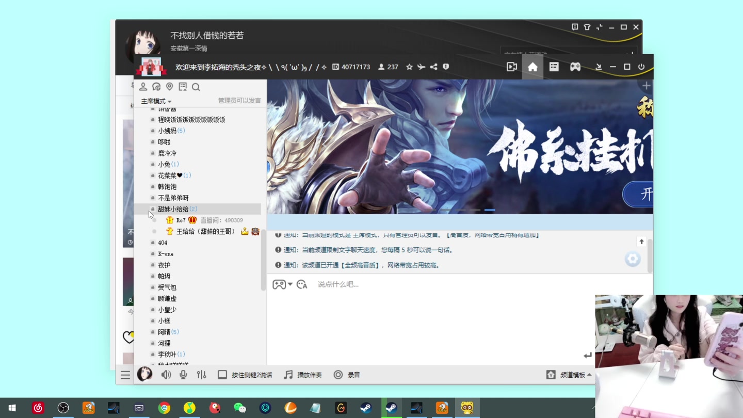743x418 pixels.
Task: Collapse the 频道模板 panel with its arrow
Action: [590, 374]
